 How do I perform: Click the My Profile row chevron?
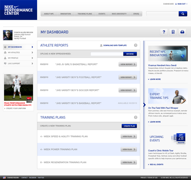coord(32,58)
